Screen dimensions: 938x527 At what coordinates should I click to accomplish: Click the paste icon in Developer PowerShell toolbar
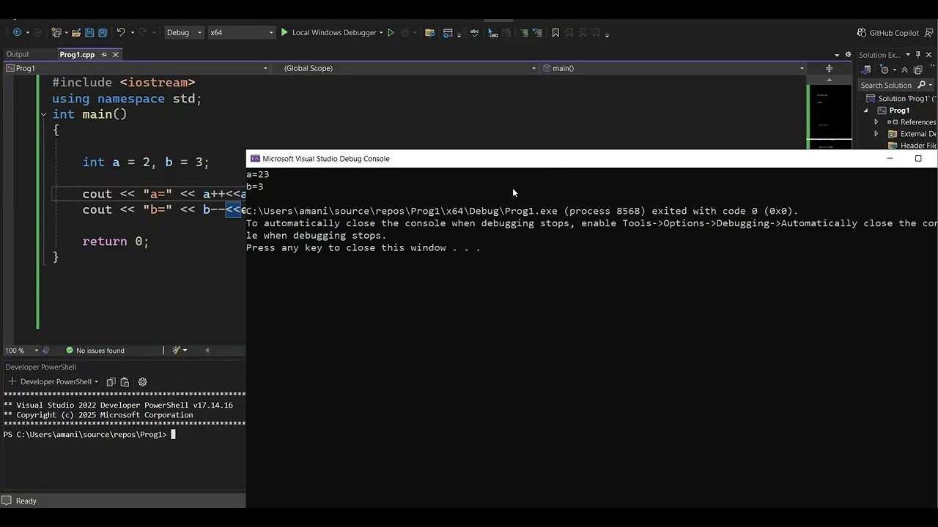click(x=125, y=381)
